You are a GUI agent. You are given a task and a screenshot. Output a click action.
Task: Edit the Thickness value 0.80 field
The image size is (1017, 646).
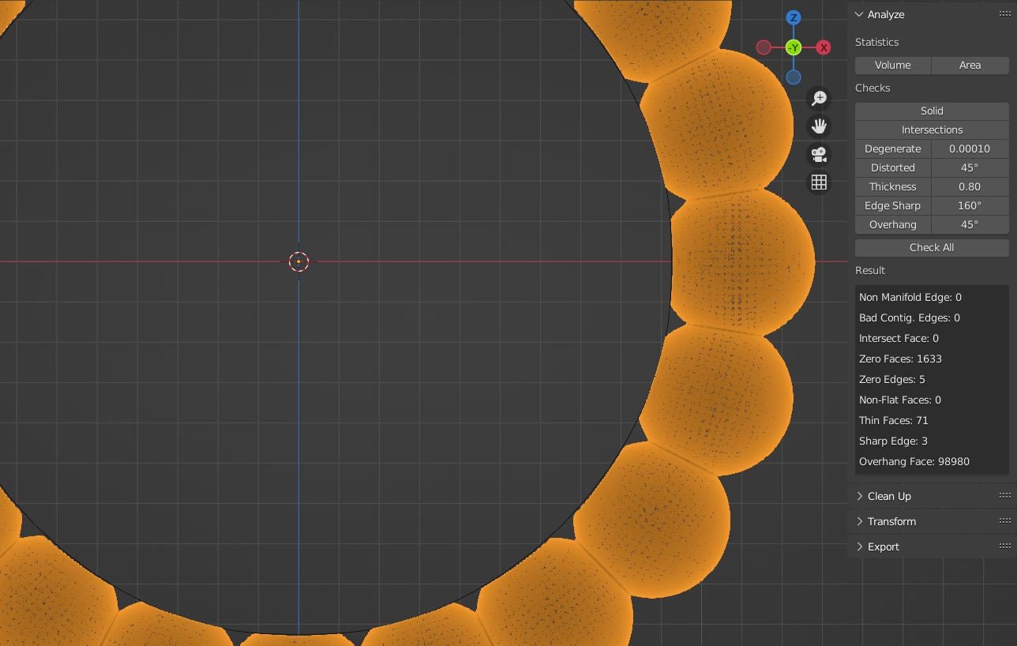[970, 186]
